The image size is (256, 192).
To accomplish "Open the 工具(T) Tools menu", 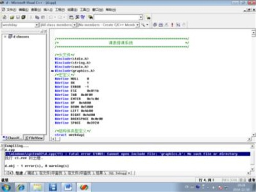I will coord(85,10).
